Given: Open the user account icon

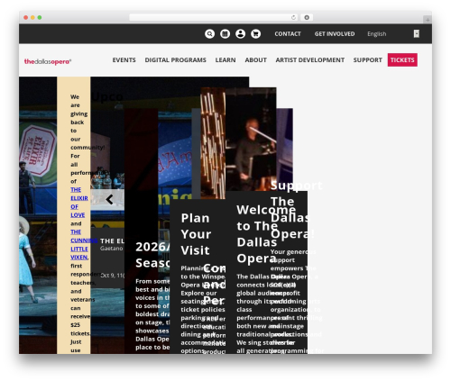Looking at the screenshot, I should [x=240, y=33].
